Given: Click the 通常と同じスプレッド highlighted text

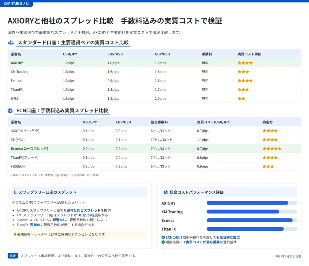Looking at the screenshot, I should click(x=84, y=210).
